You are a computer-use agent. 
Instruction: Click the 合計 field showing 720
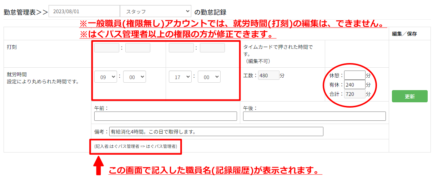pos(354,94)
